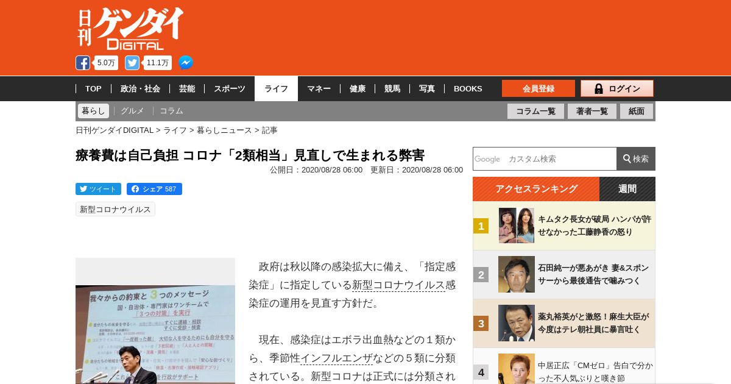Go to the TOP menu item
The height and width of the screenshot is (384, 731).
pos(93,88)
